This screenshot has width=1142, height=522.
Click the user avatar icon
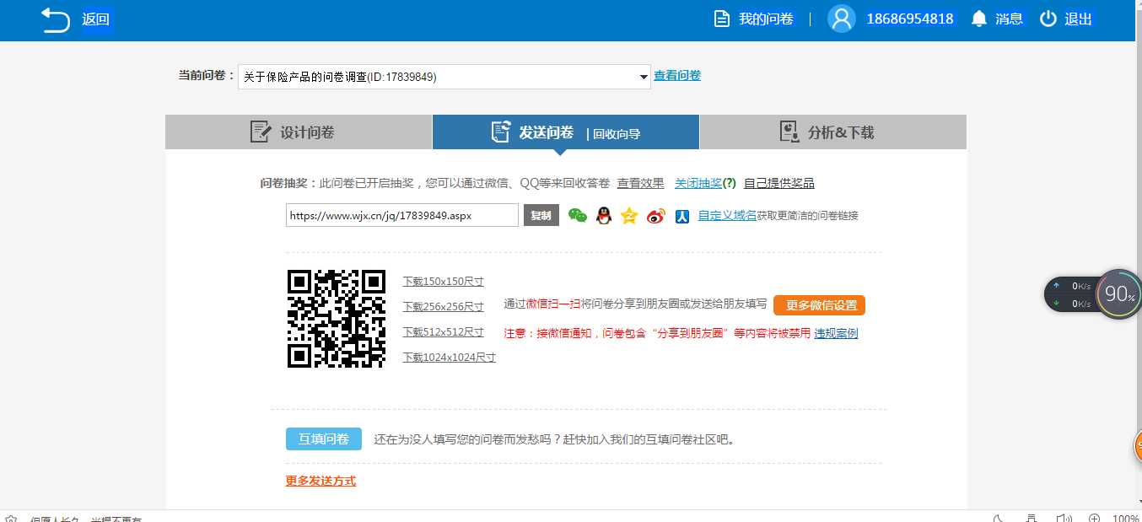(841, 19)
